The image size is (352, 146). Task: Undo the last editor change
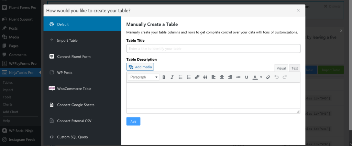[x=276, y=77]
